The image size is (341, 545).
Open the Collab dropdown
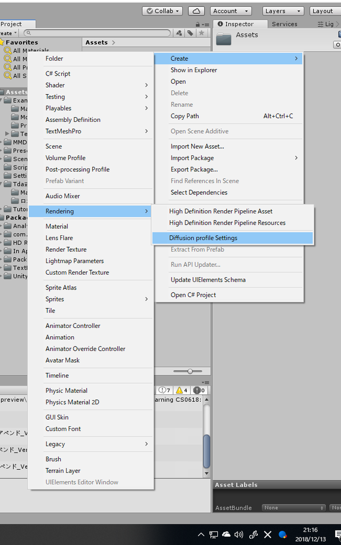point(162,11)
